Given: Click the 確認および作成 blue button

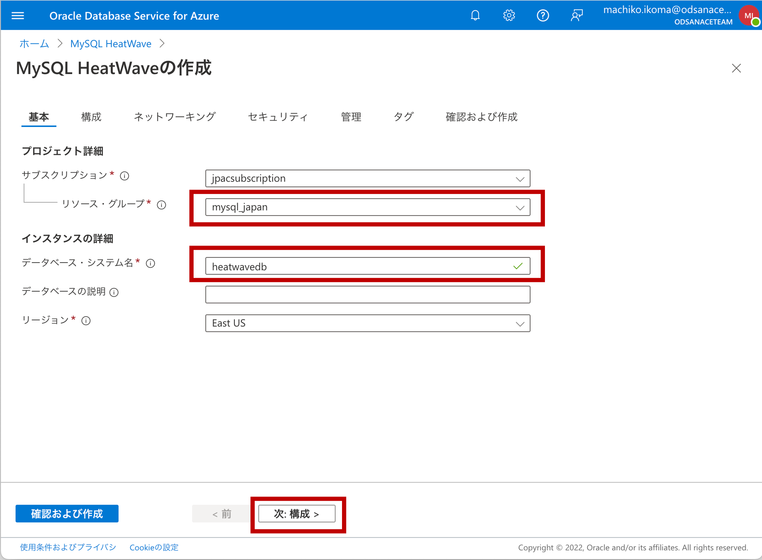Looking at the screenshot, I should pos(67,514).
